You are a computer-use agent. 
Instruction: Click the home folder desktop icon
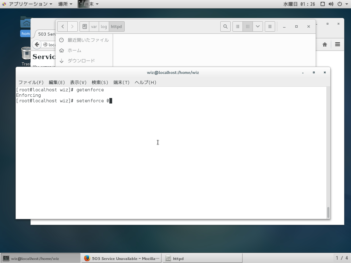pos(26,26)
